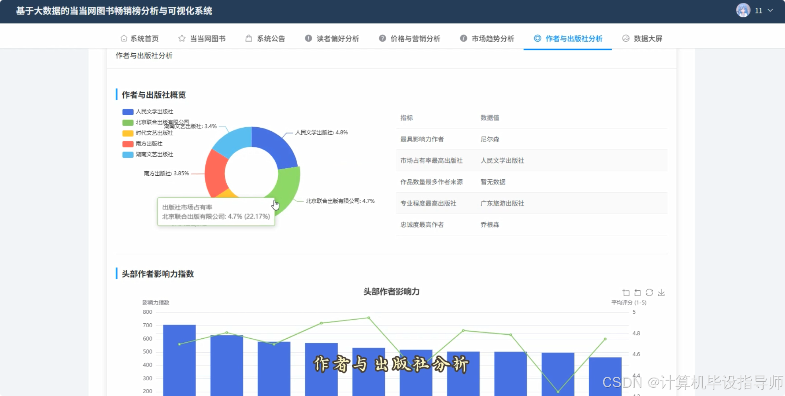Click the home icon beside 系统首页

point(123,38)
